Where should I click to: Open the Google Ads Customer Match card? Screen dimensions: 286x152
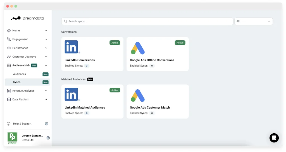point(158,101)
